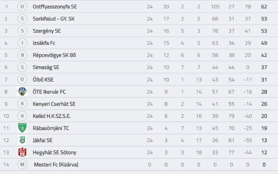Open the Sorkifalud - GY. SK team page
Screen dimensions: 278x174
54,19
